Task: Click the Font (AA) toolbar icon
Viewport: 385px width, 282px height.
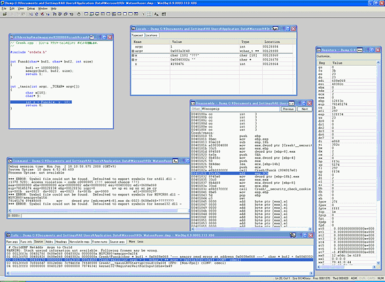Action: point(156,14)
